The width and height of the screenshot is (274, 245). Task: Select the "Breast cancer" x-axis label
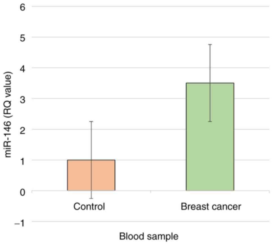(x=211, y=207)
